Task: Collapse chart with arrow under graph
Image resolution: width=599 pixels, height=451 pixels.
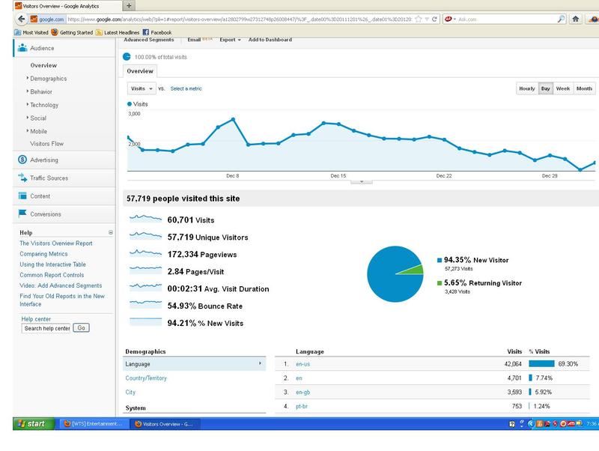Action: 362,181
